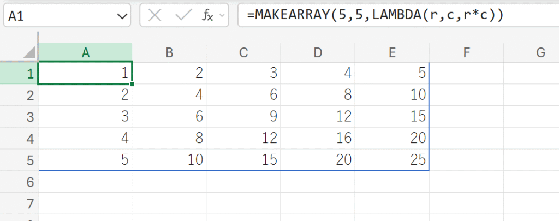The width and height of the screenshot is (559, 221).
Task: Click cell E5 containing 25
Action: pyautogui.click(x=391, y=160)
